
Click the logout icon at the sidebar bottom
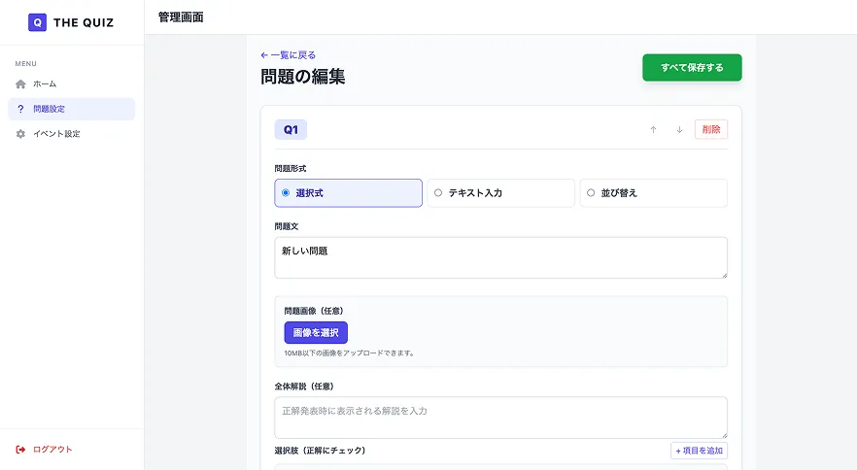20,450
